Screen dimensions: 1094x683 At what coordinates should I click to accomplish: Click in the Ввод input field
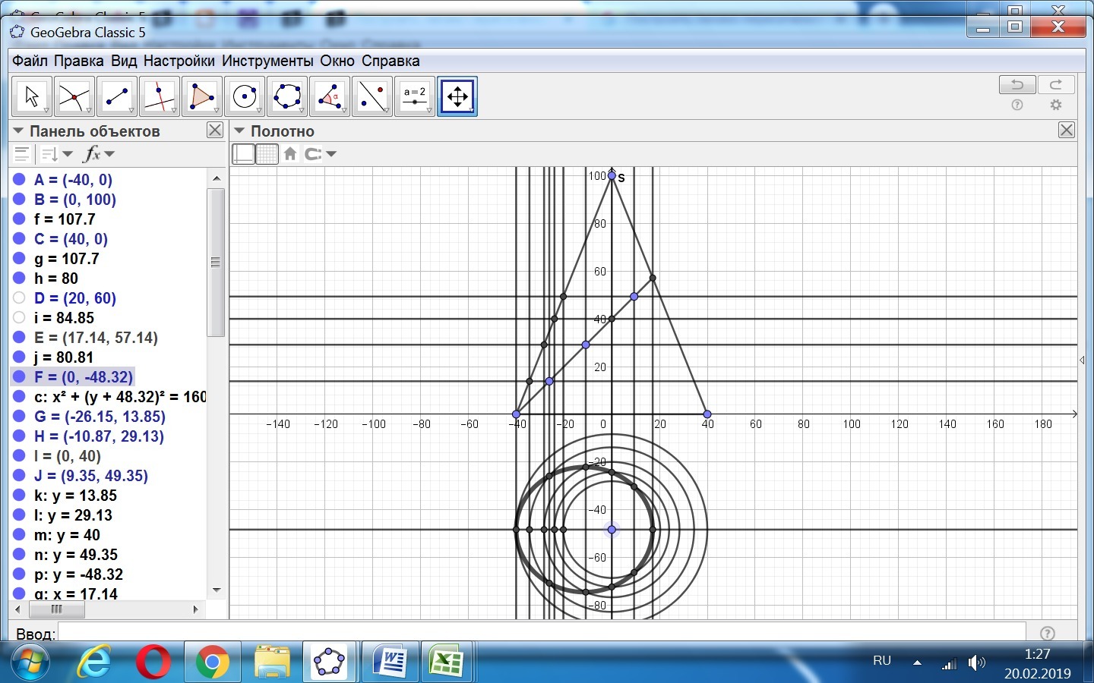click(541, 633)
